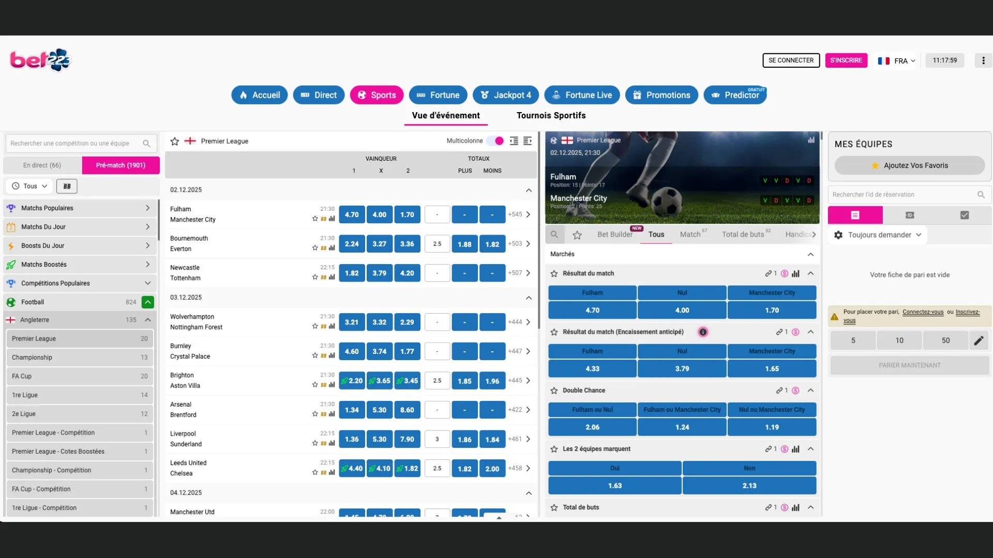Open the Tournois Sportifs section

coord(550,115)
